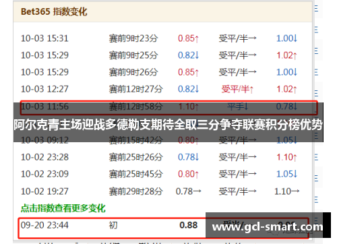Select the 10-03 11:56 timestamp cell
This screenshot has height=244, width=337.
pos(44,106)
